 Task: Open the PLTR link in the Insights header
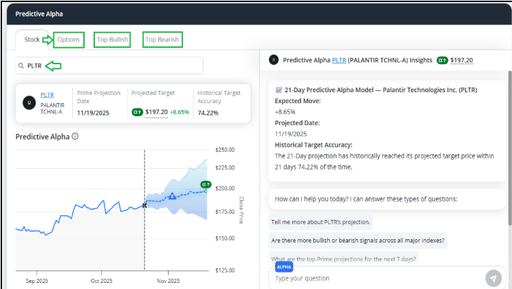pos(339,60)
